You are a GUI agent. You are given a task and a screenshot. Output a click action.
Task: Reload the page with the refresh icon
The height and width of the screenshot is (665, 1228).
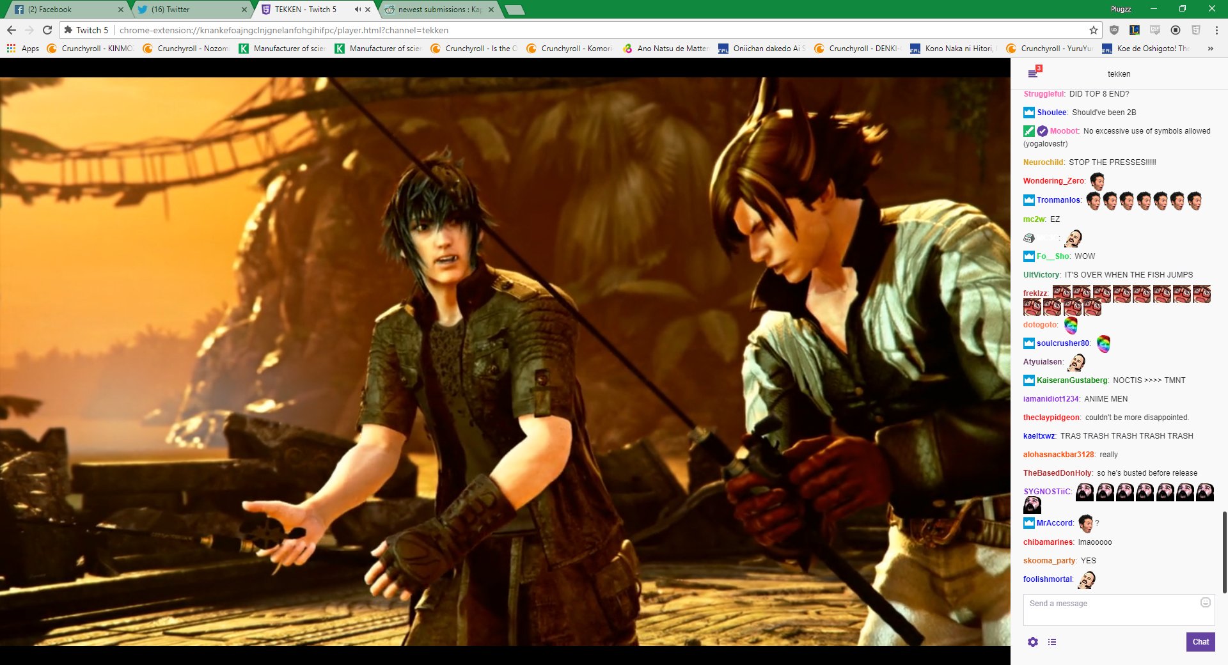(x=47, y=30)
